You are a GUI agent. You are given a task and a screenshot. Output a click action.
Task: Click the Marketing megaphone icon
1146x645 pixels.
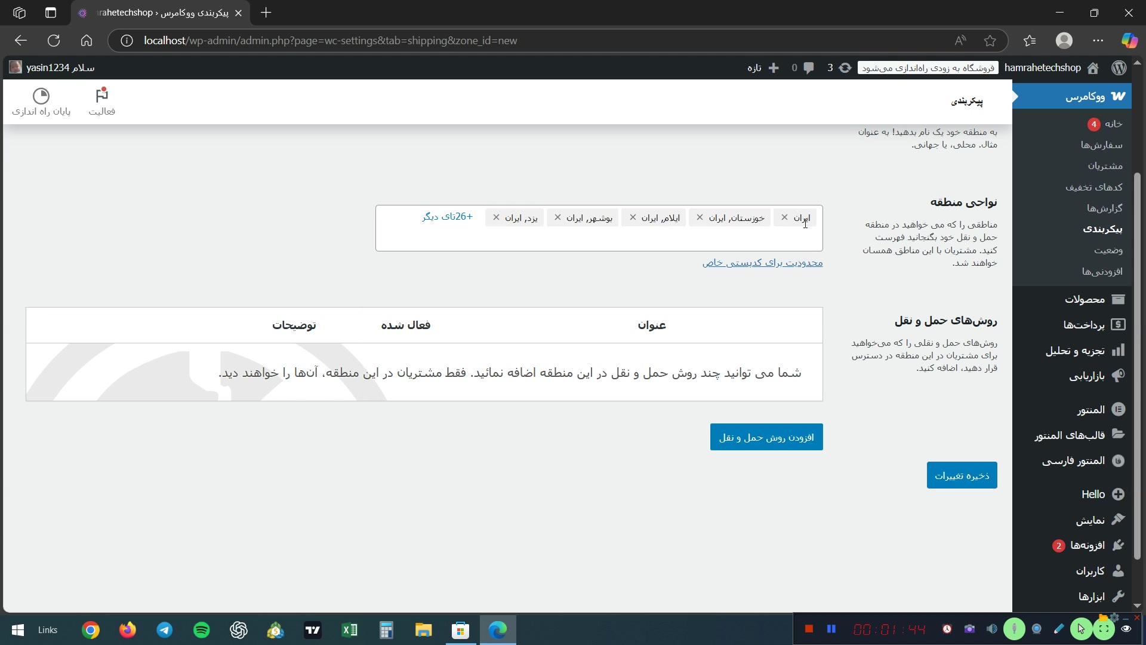1118,375
